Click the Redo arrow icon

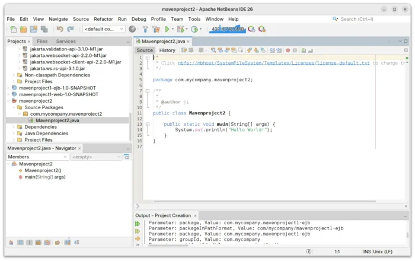[70, 29]
